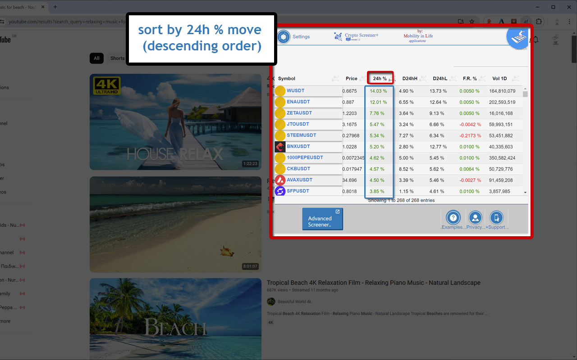Click the Crypto Screener+ logo icon
The height and width of the screenshot is (360, 577).
click(338, 36)
